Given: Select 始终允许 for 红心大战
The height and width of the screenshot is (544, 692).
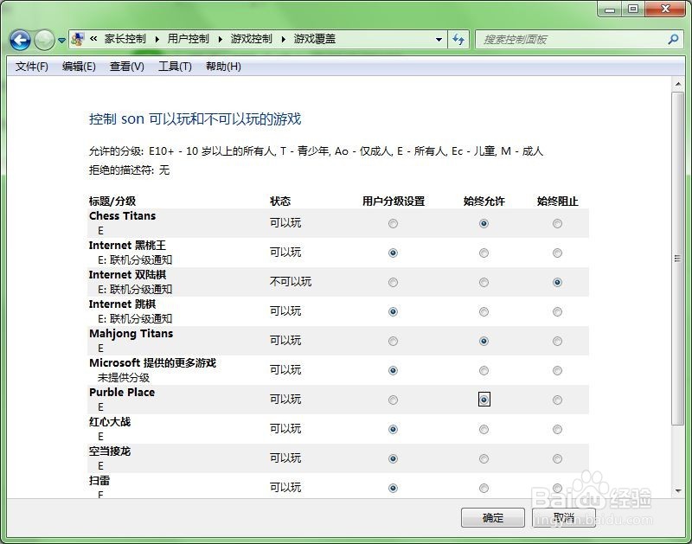Looking at the screenshot, I should (x=484, y=429).
